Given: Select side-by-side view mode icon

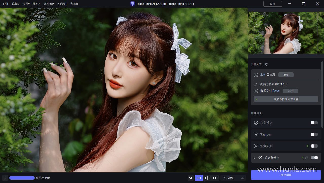Looking at the screenshot, I should pos(215,178).
